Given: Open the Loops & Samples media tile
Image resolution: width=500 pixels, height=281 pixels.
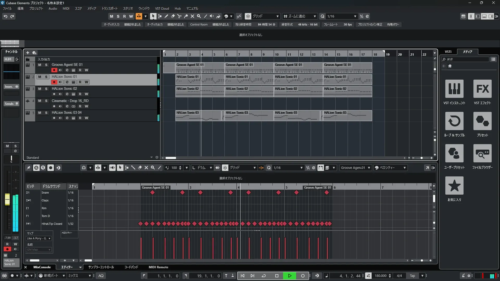Looking at the screenshot, I should click(454, 121).
